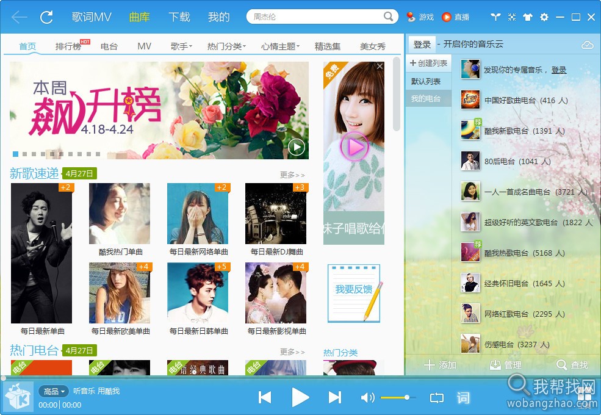
Task: Open the 美女秀 sub-tab
Action: (373, 46)
